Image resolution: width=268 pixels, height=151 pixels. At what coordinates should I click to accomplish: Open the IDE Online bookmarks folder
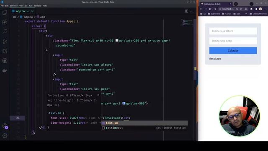(214, 14)
